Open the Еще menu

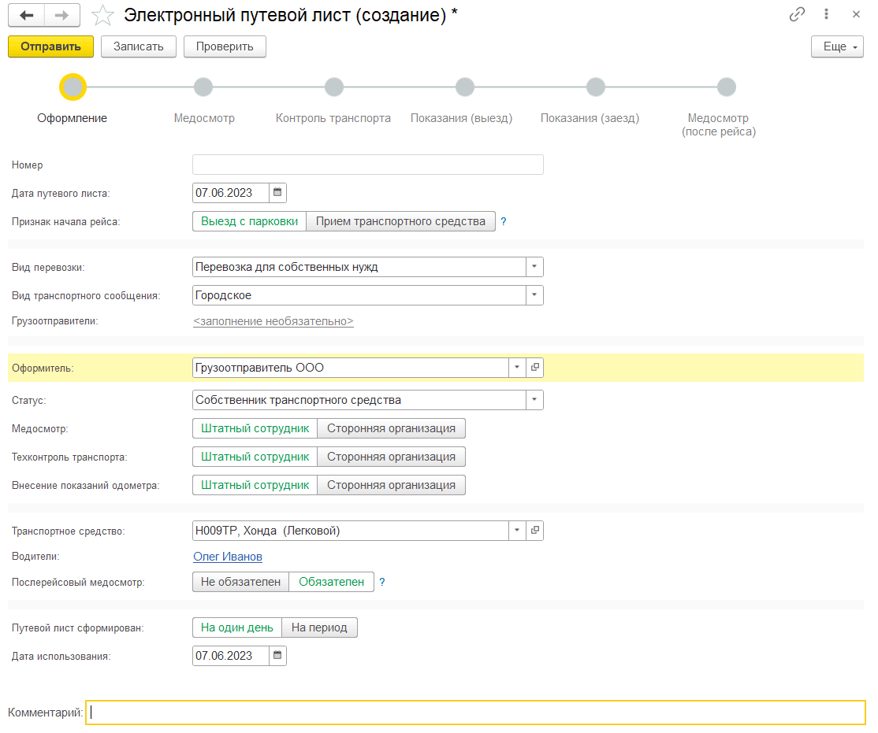point(839,46)
